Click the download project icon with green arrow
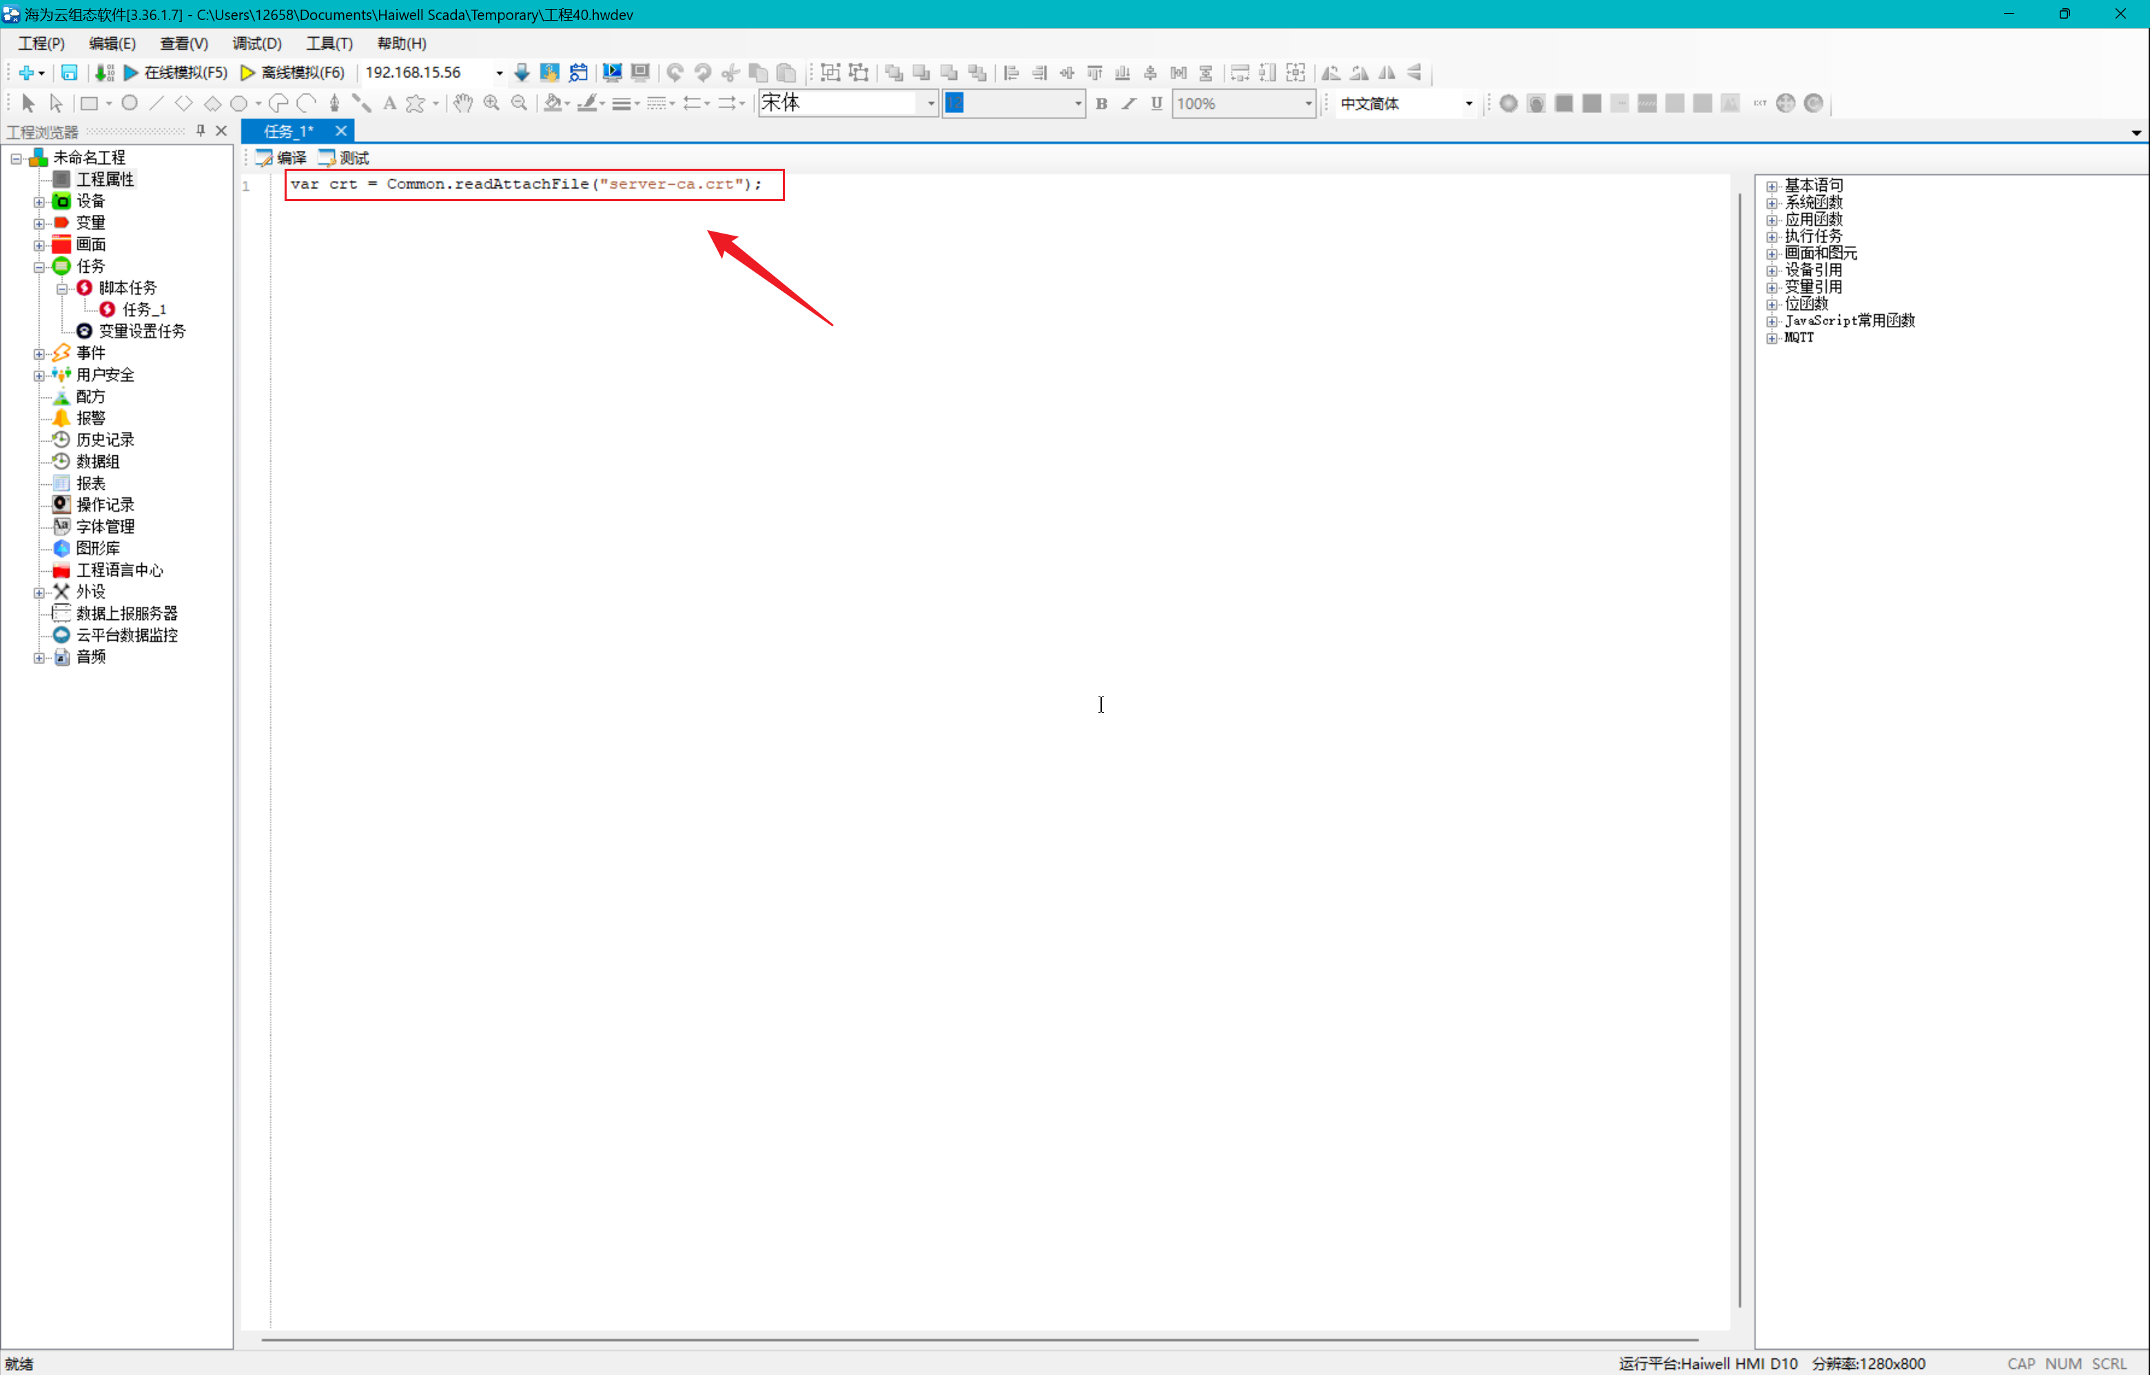The width and height of the screenshot is (2150, 1375). (x=105, y=72)
